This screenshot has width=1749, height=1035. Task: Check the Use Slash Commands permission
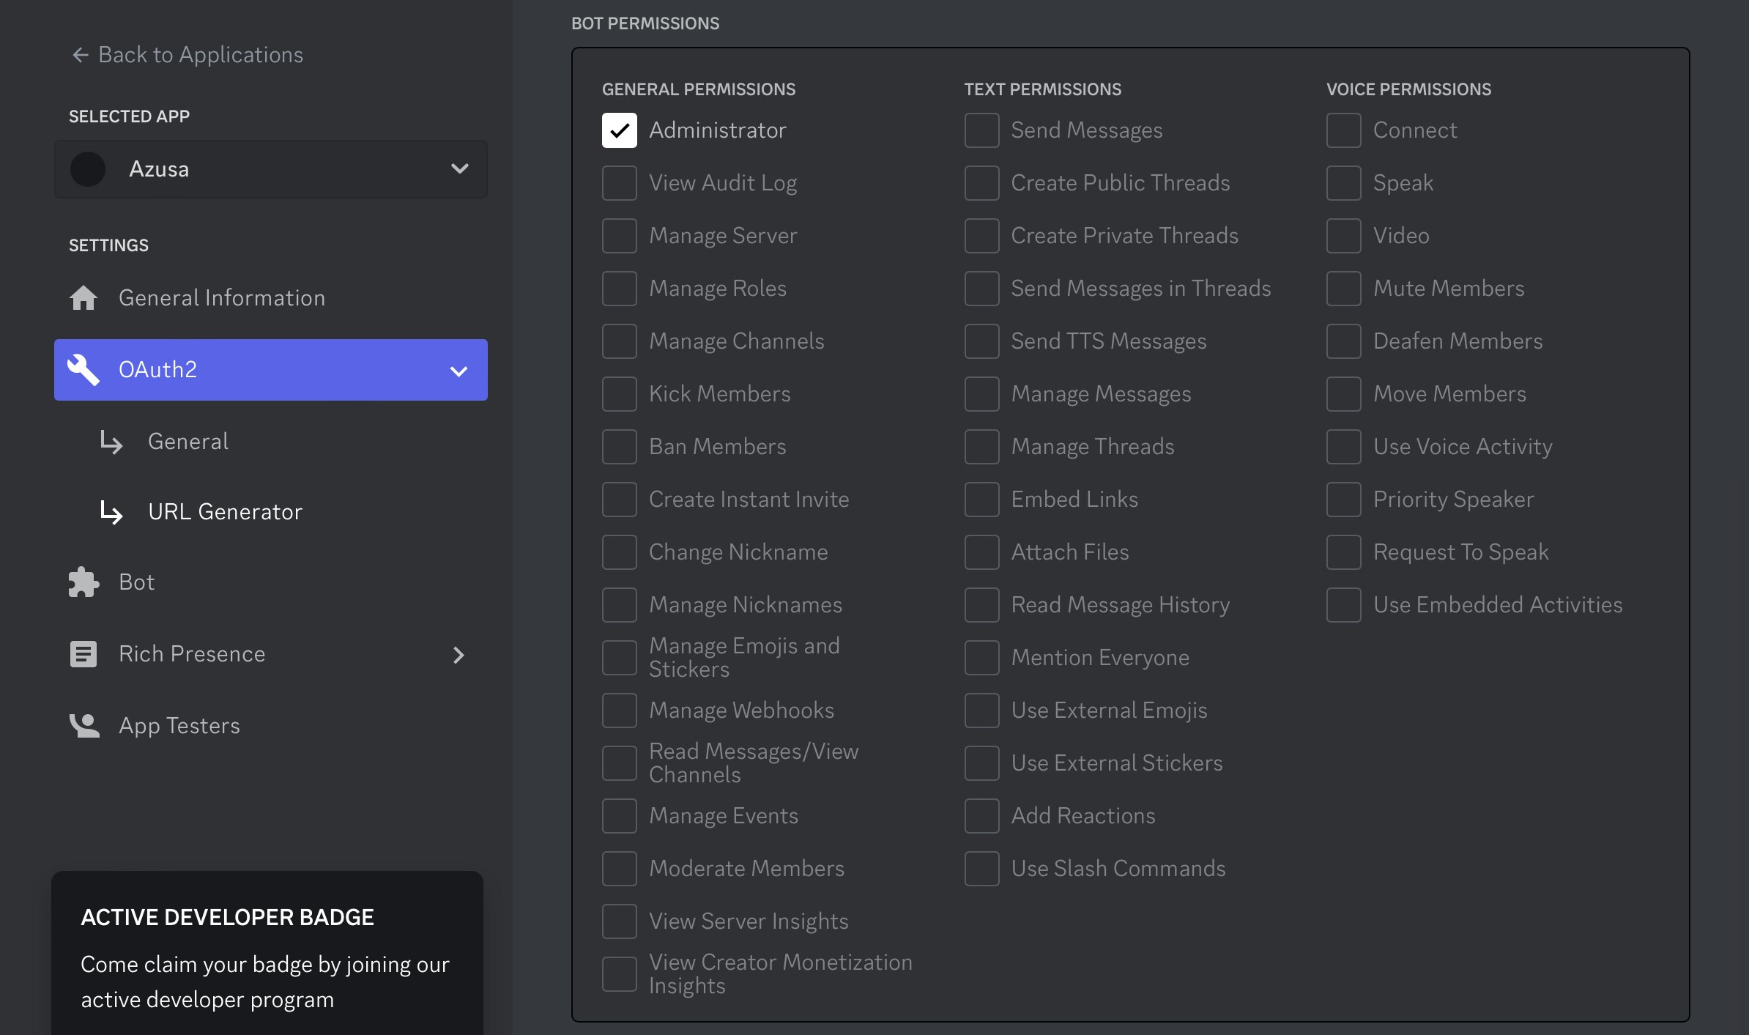(x=981, y=869)
